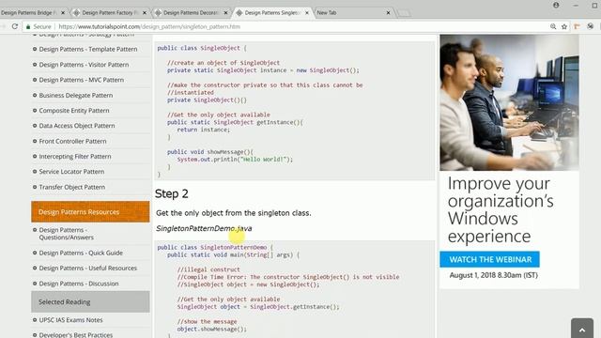Open Design Patterns - Quick Guide link
Screen dimensions: 601x338
(81, 253)
